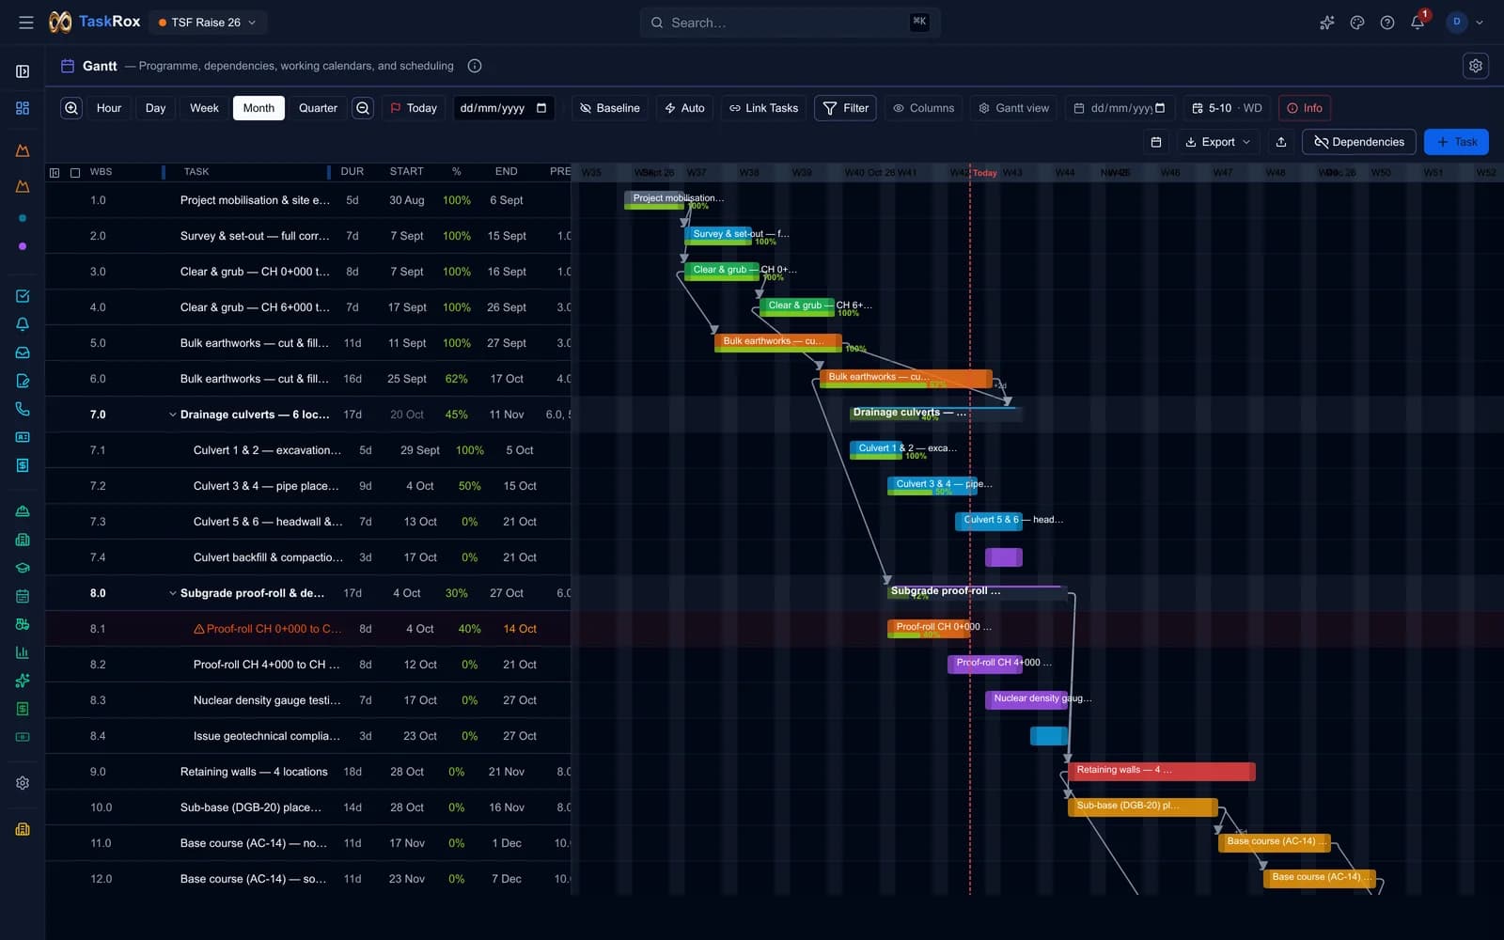The width and height of the screenshot is (1504, 940).
Task: Click the expand-all icon in WBS header
Action: tap(55, 172)
